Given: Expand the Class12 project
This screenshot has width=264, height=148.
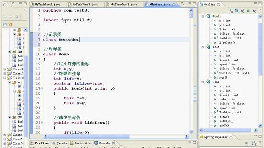Looking at the screenshot, I should coord(5,69).
